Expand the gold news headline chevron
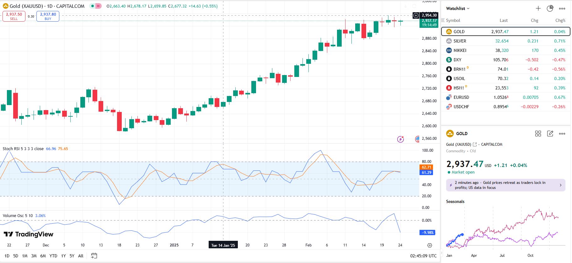Image resolution: width=572 pixels, height=263 pixels. pyautogui.click(x=560, y=185)
